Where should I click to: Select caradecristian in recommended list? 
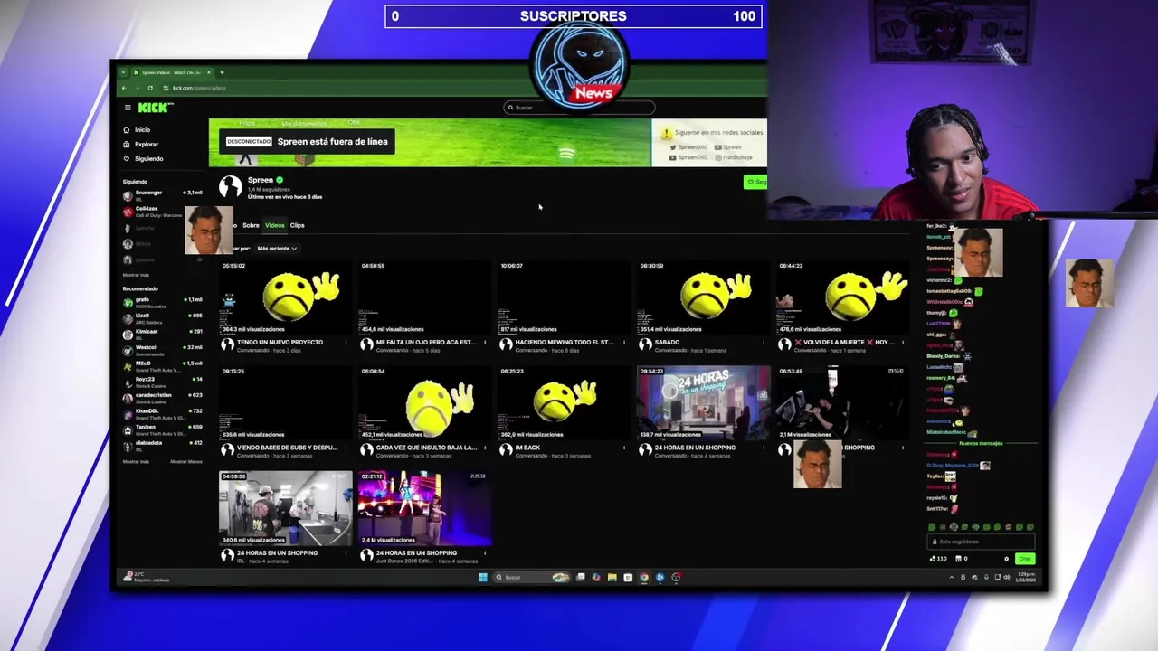[163, 397]
